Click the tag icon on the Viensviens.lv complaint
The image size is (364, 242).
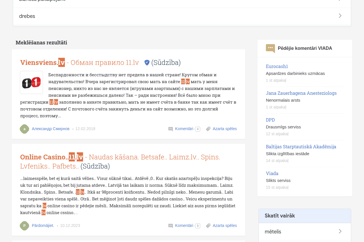point(208,129)
